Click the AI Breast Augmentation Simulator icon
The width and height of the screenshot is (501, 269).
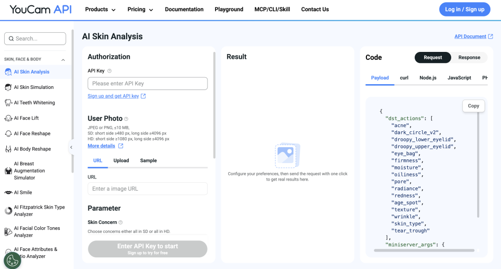coord(8,171)
